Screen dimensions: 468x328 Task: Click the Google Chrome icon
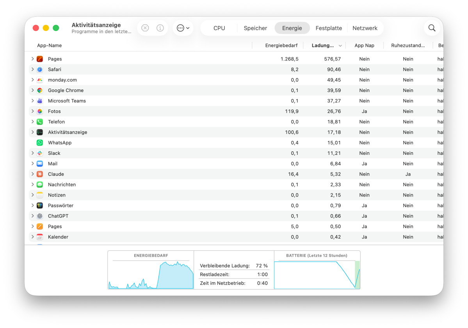coord(40,90)
